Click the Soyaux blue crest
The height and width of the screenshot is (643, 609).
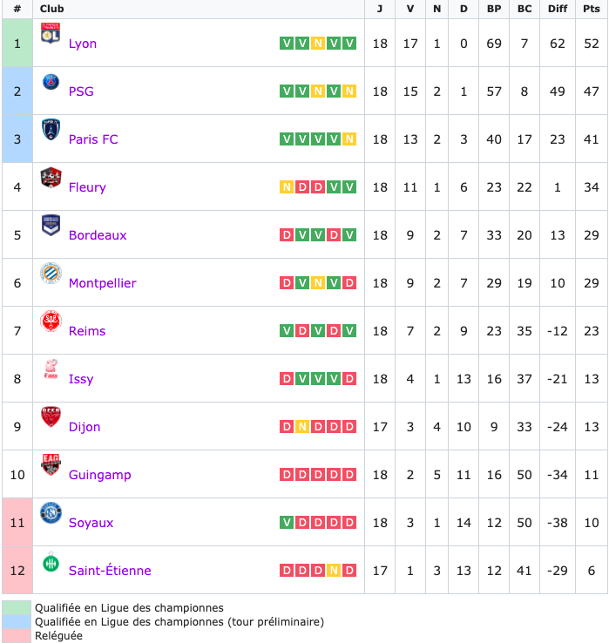click(51, 512)
